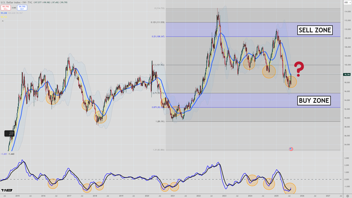Image resolution: width=352 pixels, height=198 pixels.
Task: Click the 2025 label on time axis
Action: click(276, 196)
